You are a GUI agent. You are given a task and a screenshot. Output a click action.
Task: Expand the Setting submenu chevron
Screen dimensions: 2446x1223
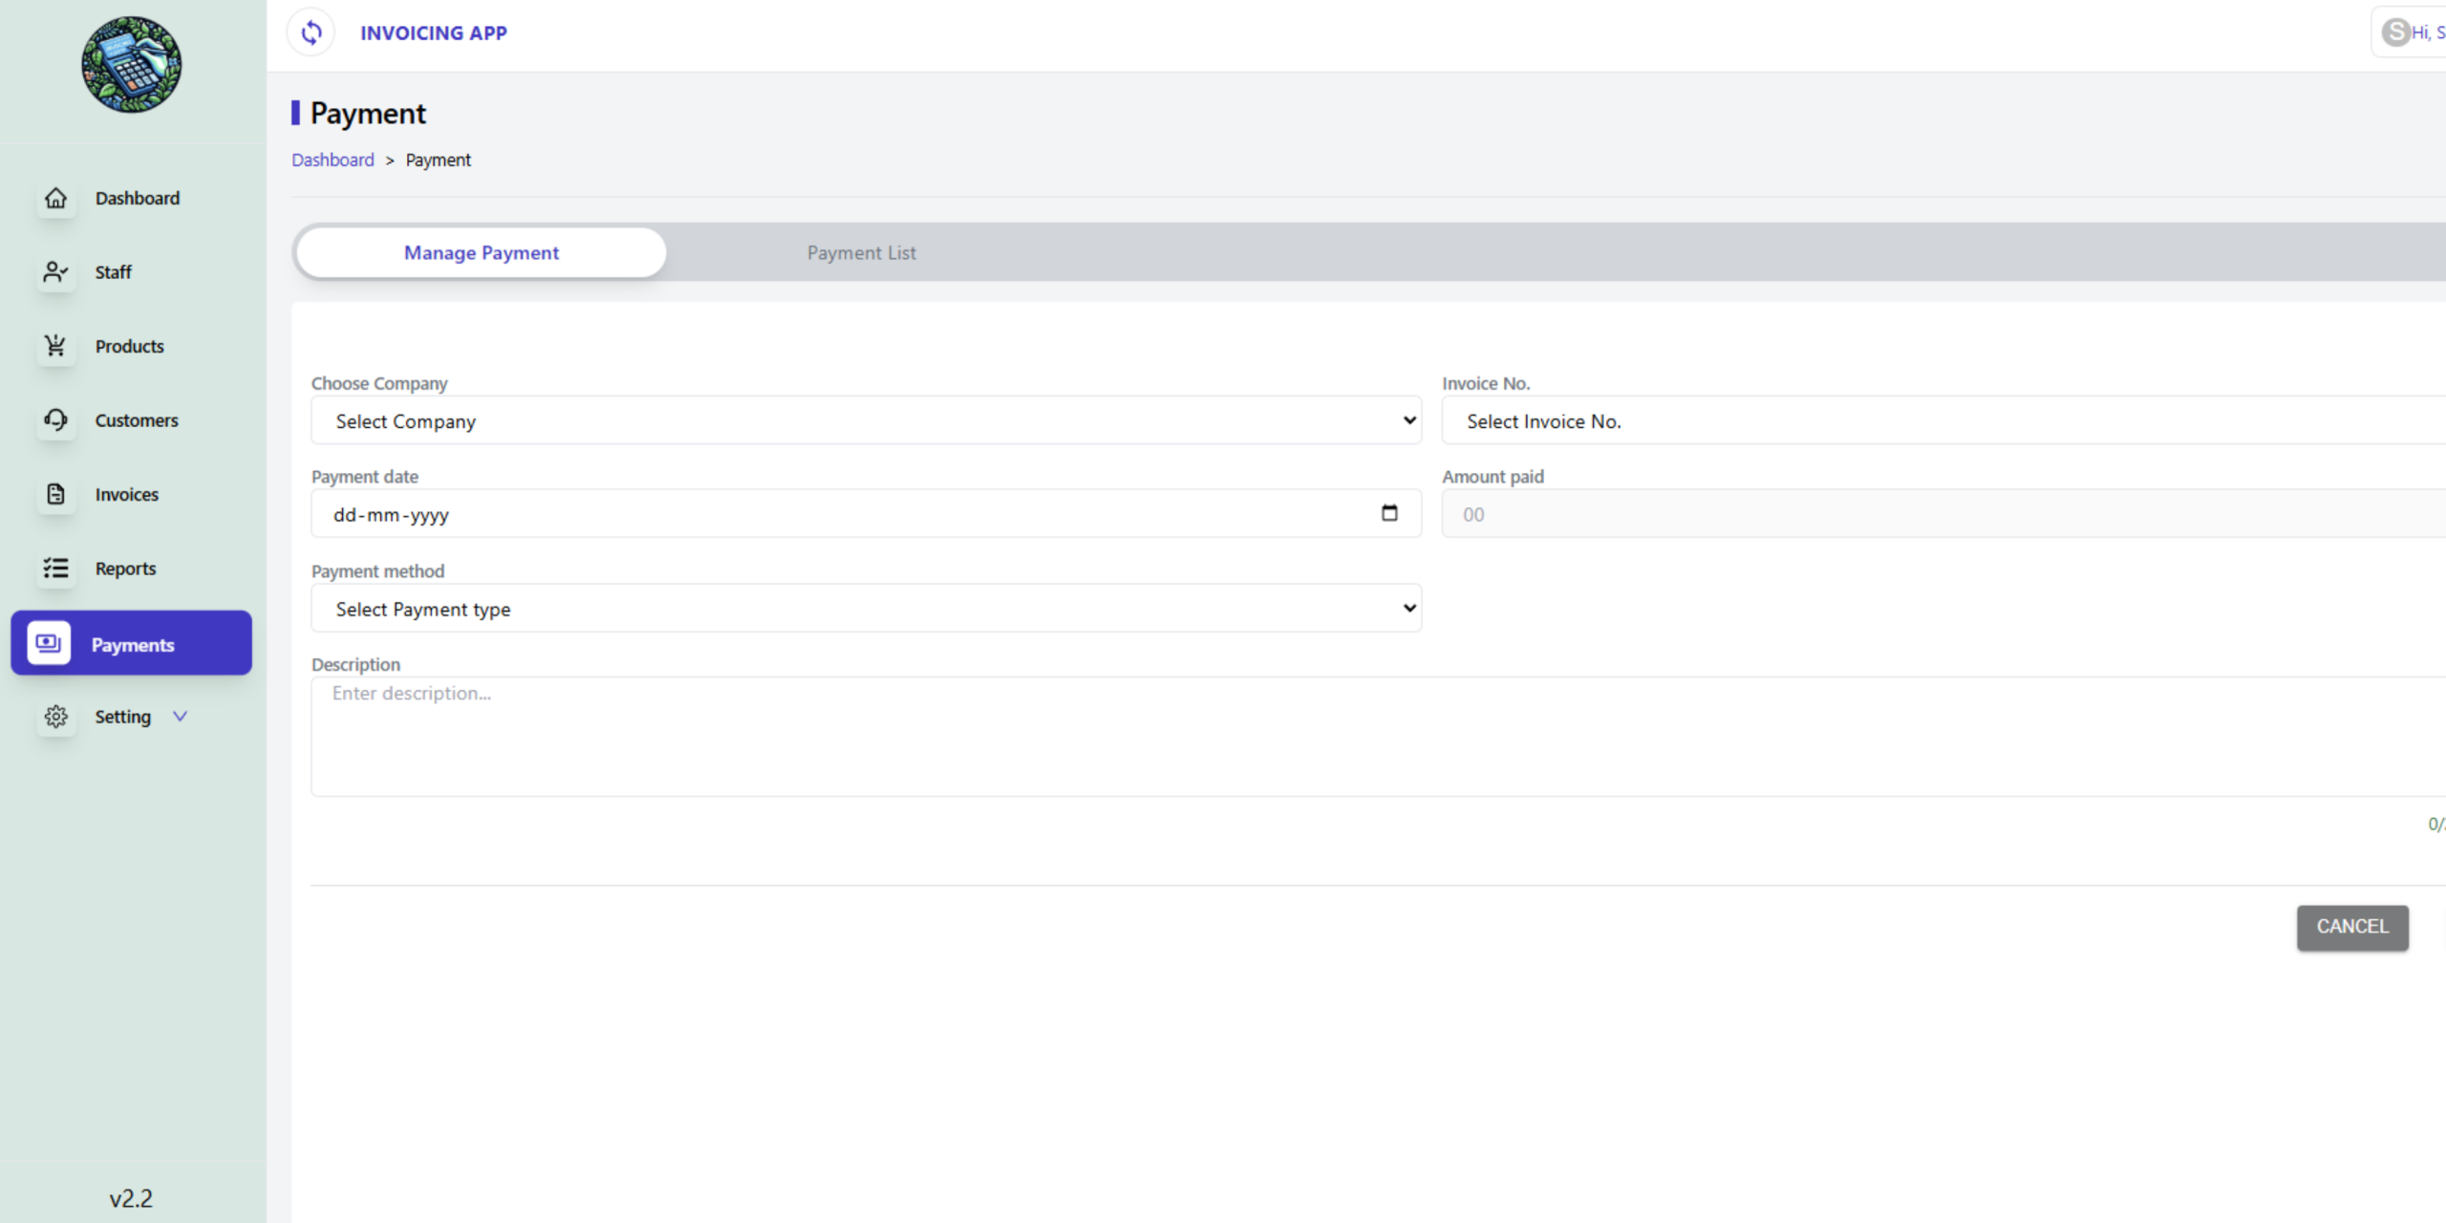pos(180,717)
